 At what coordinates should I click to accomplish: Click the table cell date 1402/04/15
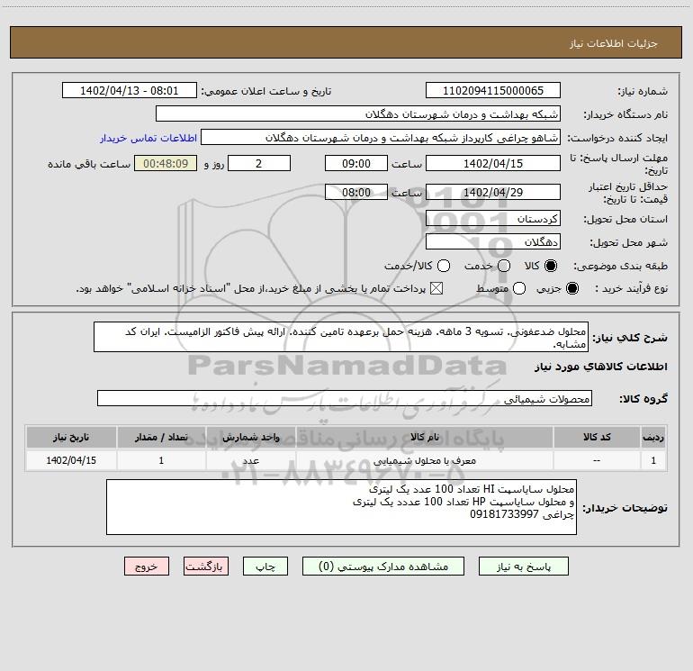(x=71, y=460)
